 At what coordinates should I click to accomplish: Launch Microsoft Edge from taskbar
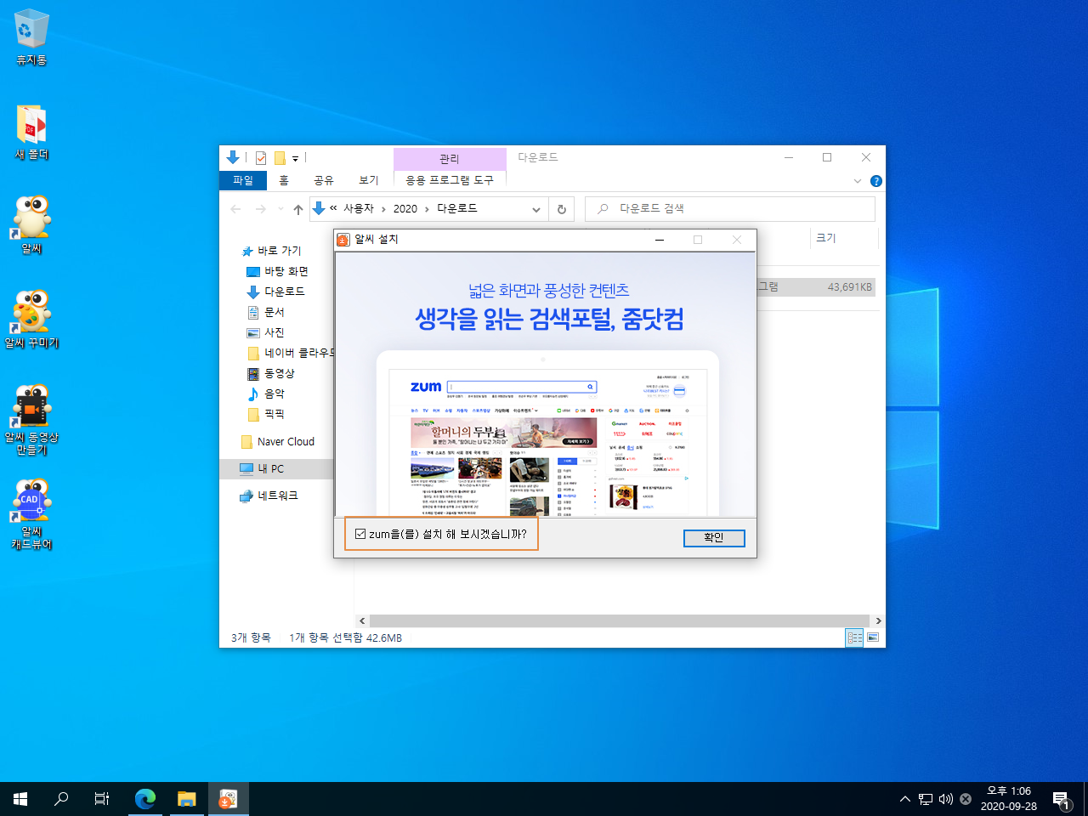tap(145, 799)
